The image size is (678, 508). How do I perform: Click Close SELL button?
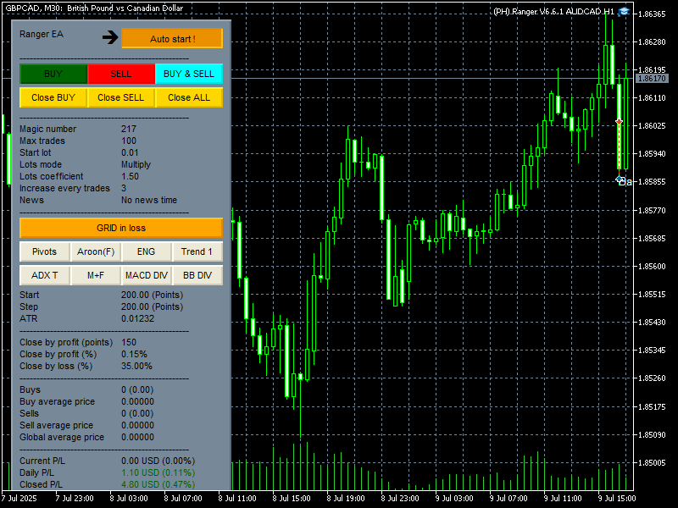[121, 97]
